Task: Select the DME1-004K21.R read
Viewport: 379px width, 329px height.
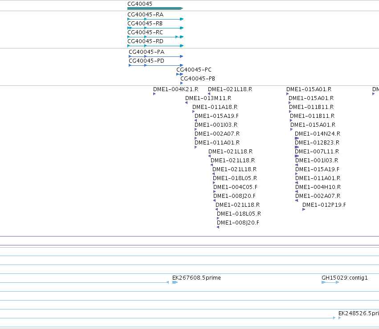Action: coord(155,94)
